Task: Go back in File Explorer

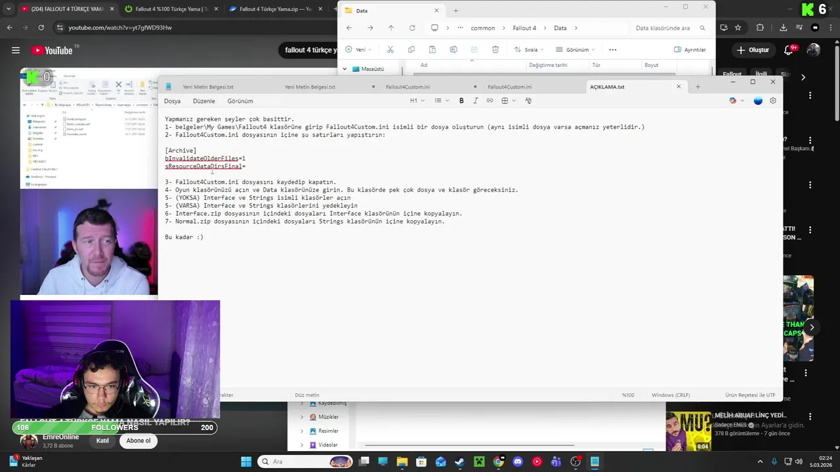Action: pyautogui.click(x=349, y=28)
